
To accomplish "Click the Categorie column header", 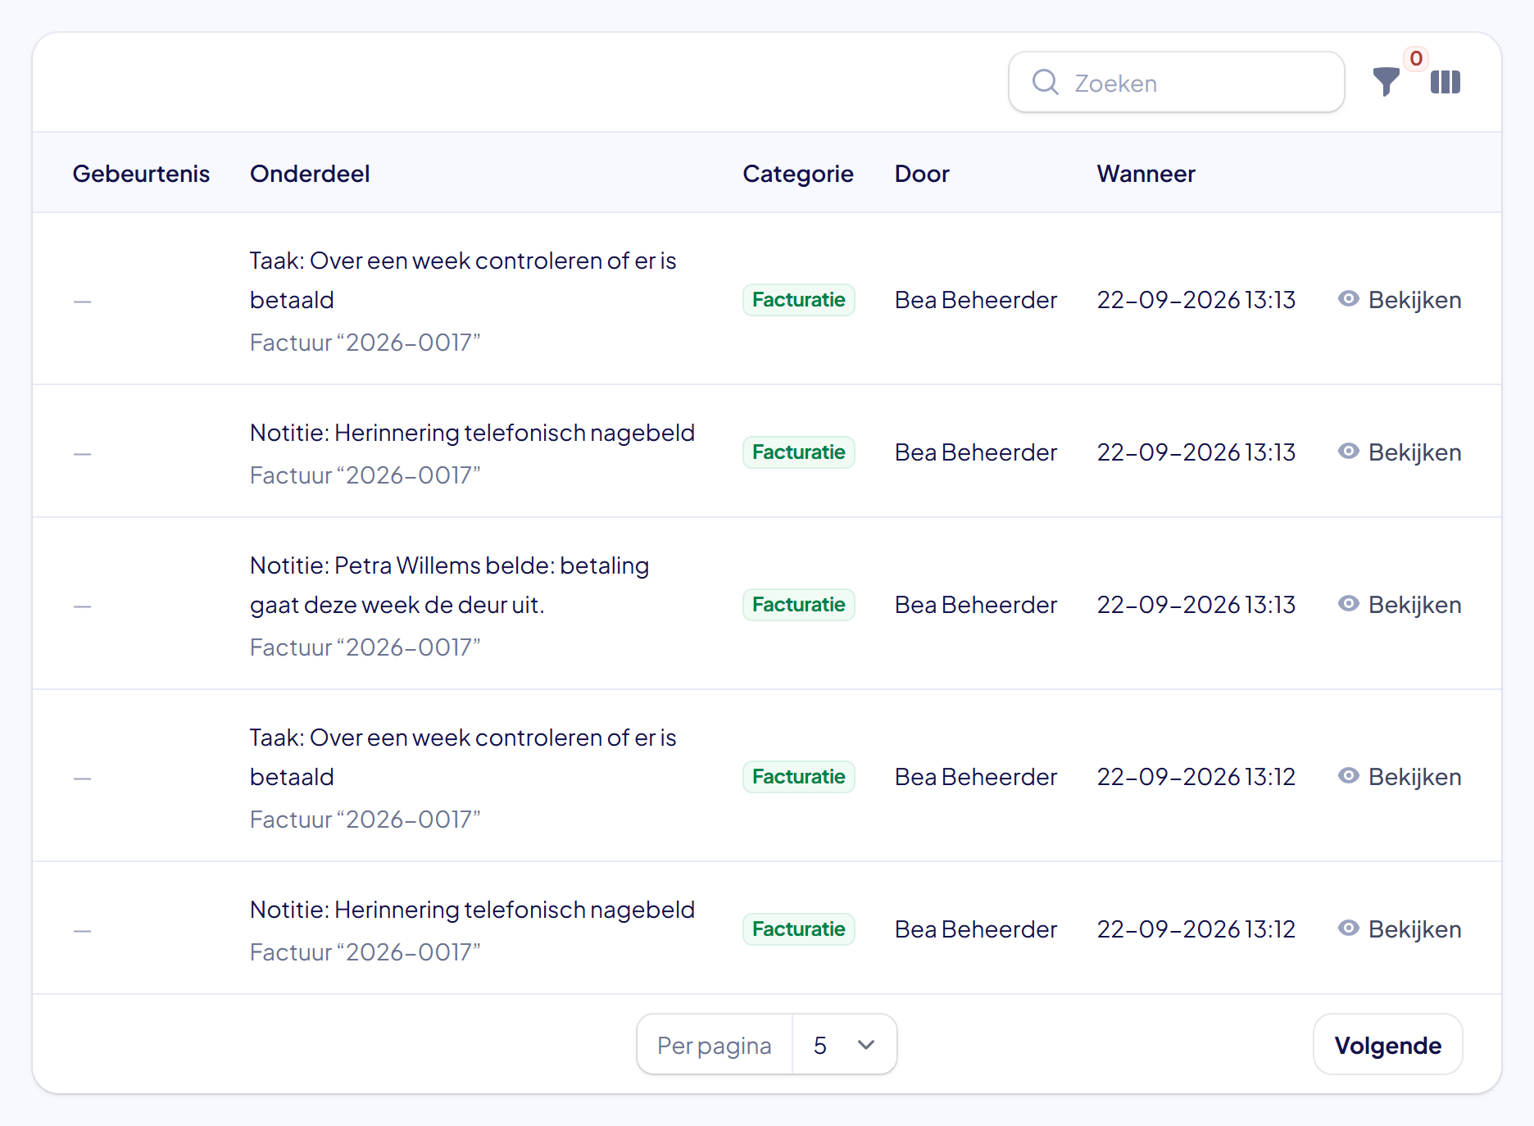I will tap(798, 174).
